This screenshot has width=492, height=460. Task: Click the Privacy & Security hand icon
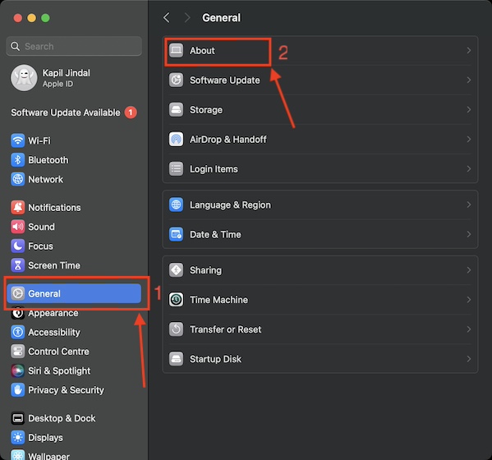[x=17, y=390]
